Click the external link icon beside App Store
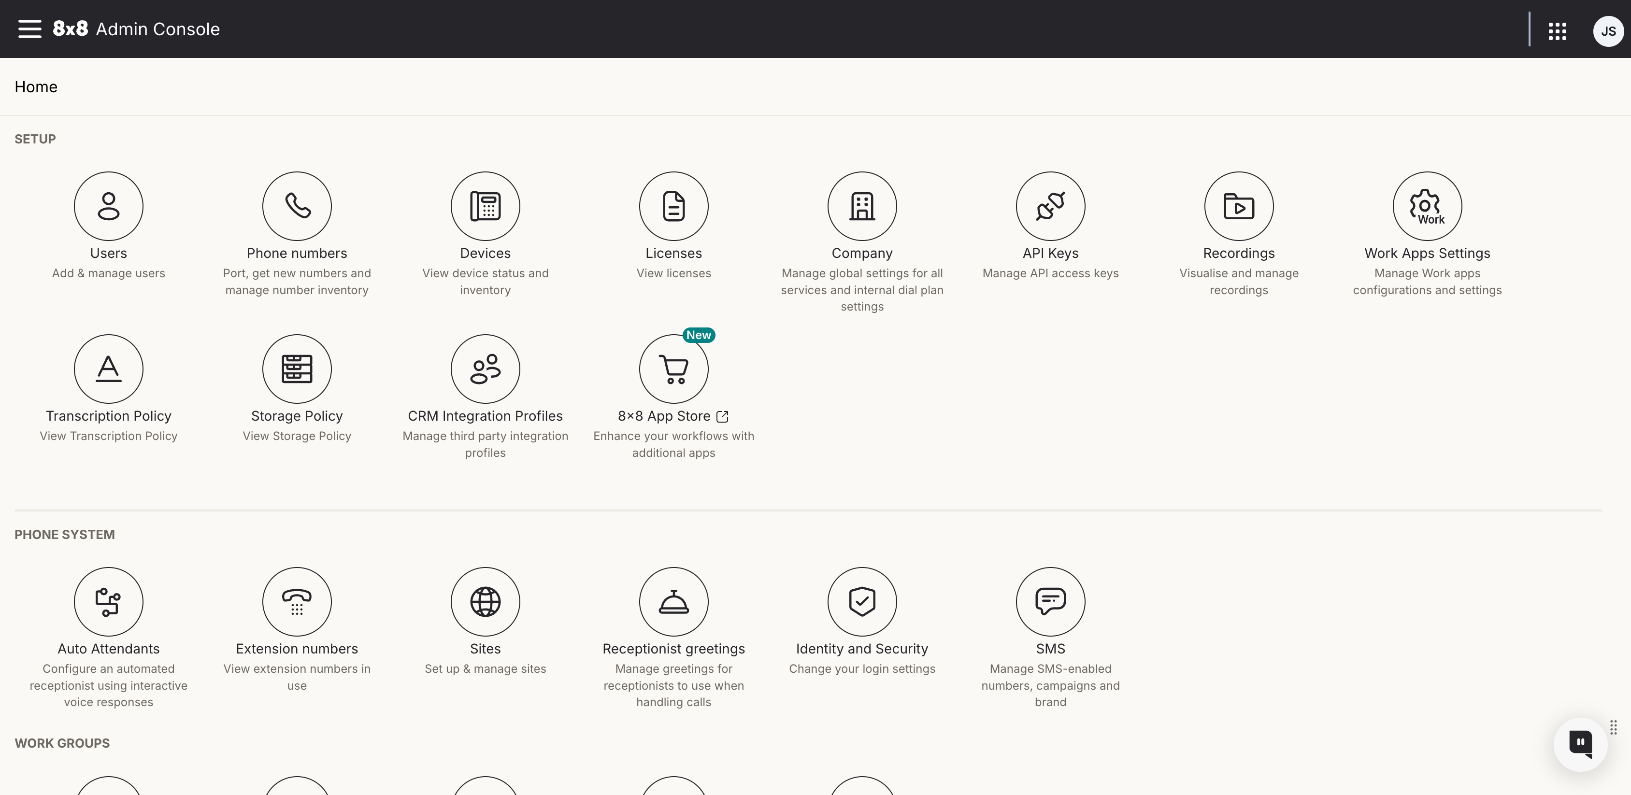The height and width of the screenshot is (795, 1631). pos(722,416)
